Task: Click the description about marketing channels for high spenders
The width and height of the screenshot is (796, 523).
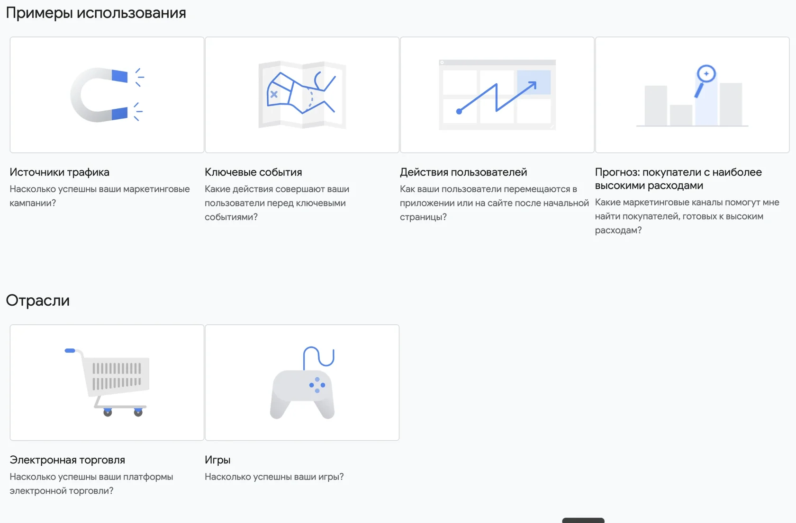Action: pyautogui.click(x=687, y=216)
